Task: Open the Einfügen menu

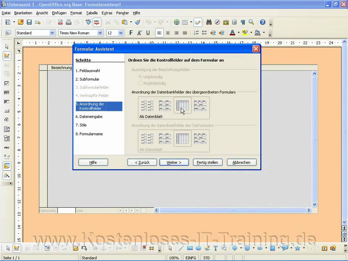Action: pyautogui.click(x=59, y=13)
